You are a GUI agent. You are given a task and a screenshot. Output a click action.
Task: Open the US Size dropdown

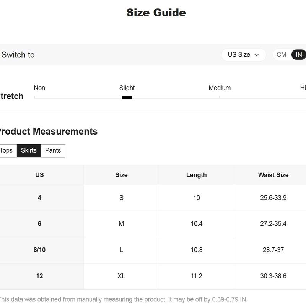point(243,55)
